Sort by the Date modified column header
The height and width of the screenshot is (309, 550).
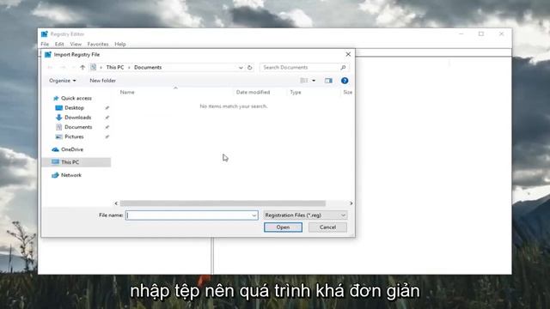click(x=253, y=92)
